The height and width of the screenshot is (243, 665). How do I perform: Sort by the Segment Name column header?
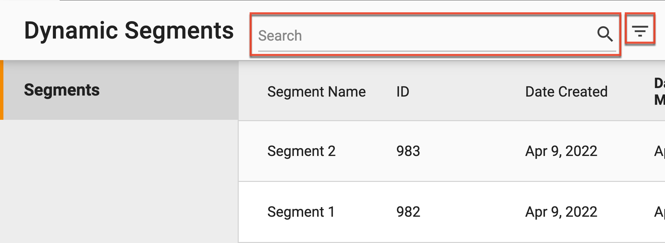tap(316, 91)
